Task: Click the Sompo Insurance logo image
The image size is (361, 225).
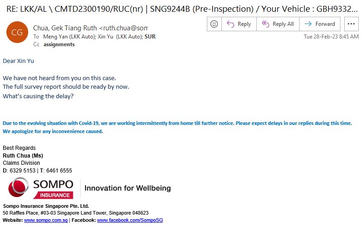Action: [41, 188]
